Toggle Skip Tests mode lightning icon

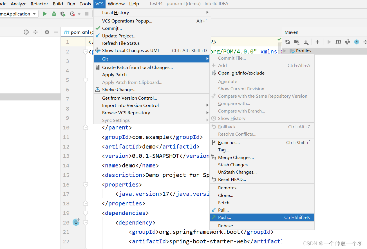(x=357, y=42)
